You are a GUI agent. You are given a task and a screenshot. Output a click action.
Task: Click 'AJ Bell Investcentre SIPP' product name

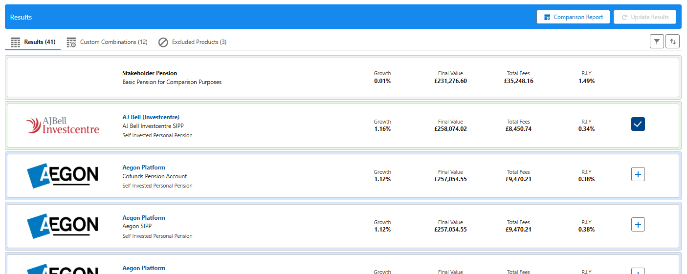point(153,126)
